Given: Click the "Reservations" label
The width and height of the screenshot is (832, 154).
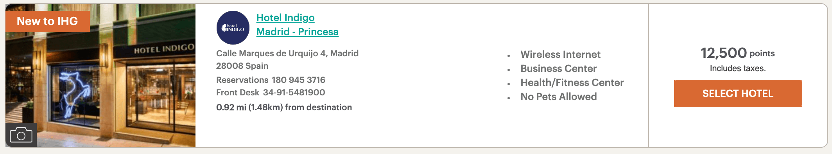Looking at the screenshot, I should [x=242, y=80].
